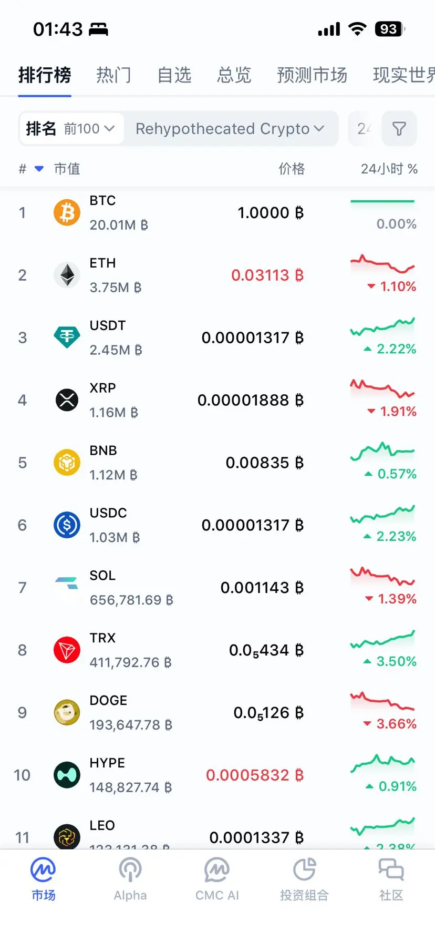
Task: Tap the Ethereum coin logo
Action: click(x=67, y=275)
